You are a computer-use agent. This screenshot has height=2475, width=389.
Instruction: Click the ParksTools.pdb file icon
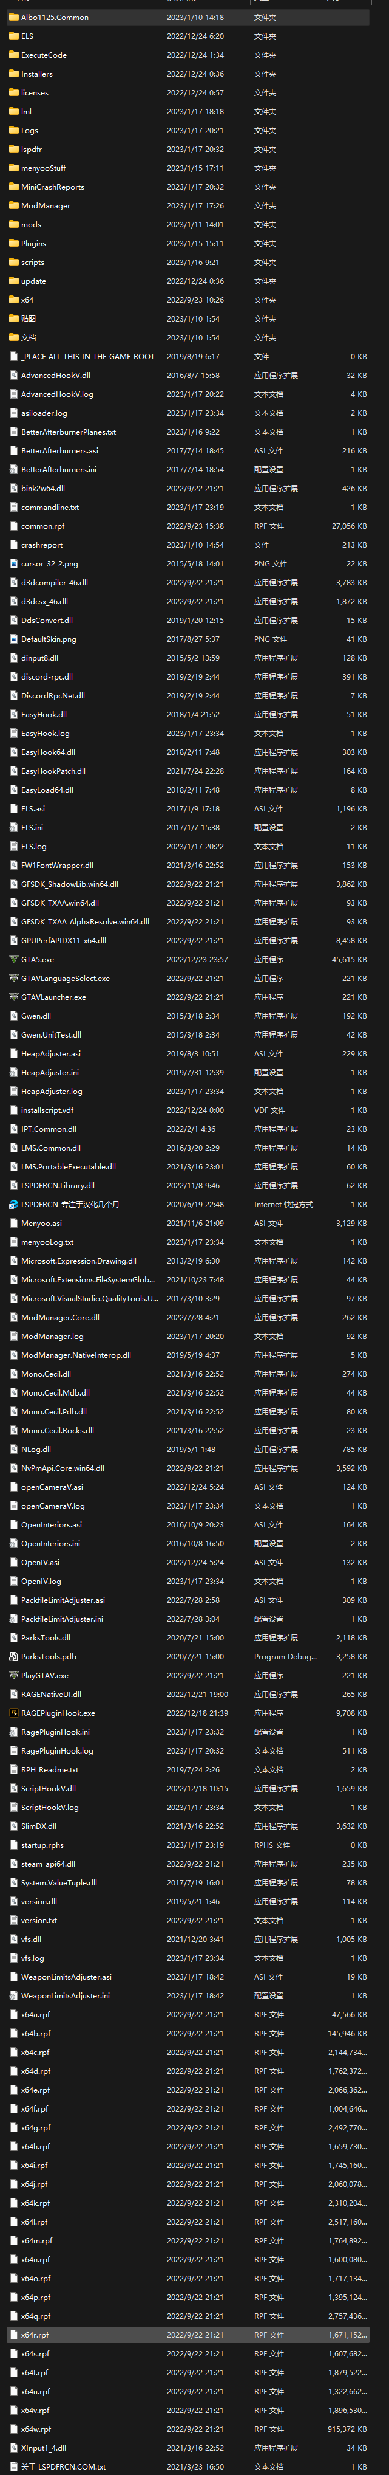pyautogui.click(x=13, y=1656)
